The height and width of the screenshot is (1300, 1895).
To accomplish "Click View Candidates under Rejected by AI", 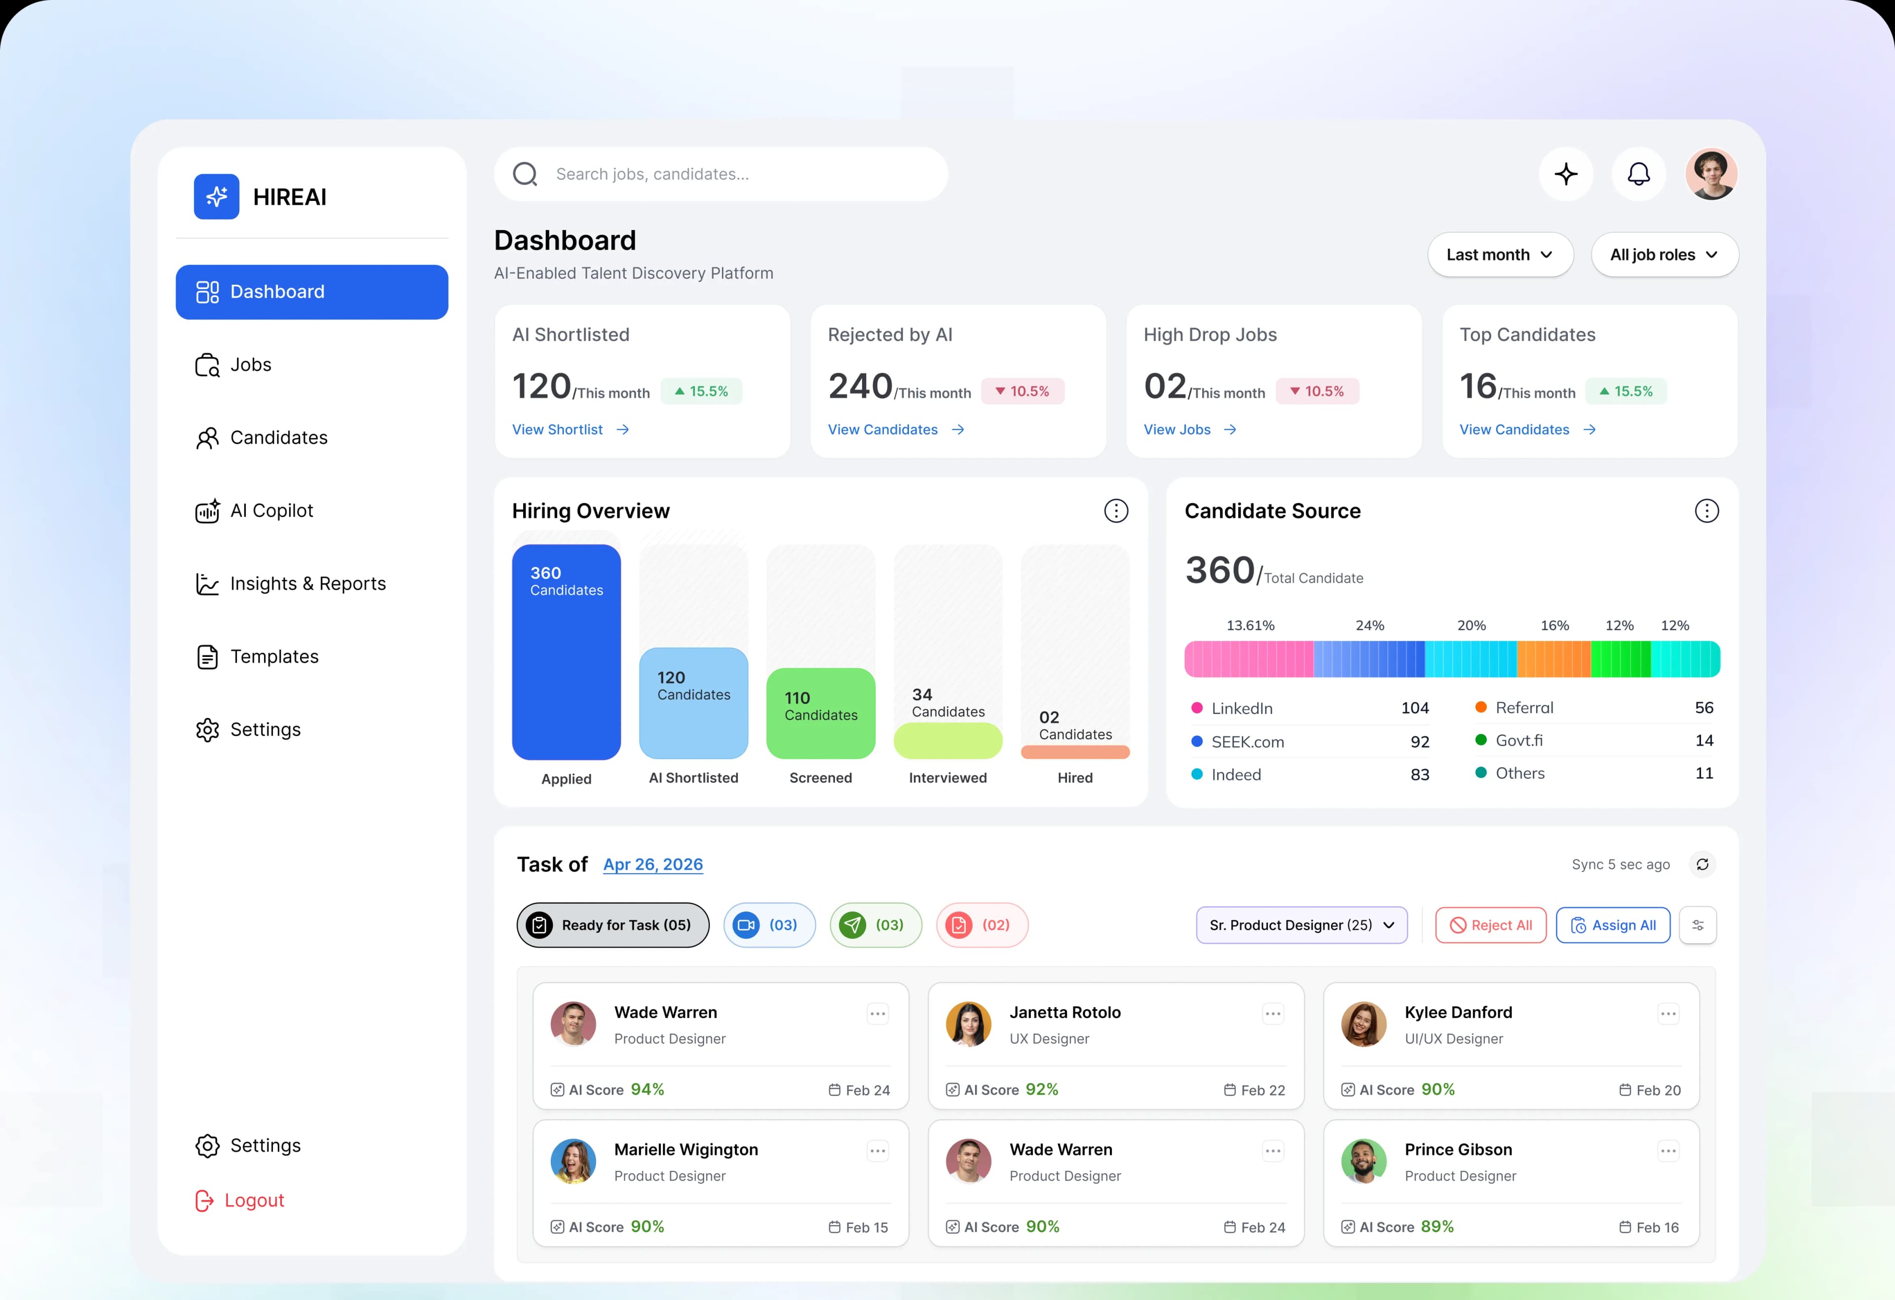I will (x=896, y=430).
